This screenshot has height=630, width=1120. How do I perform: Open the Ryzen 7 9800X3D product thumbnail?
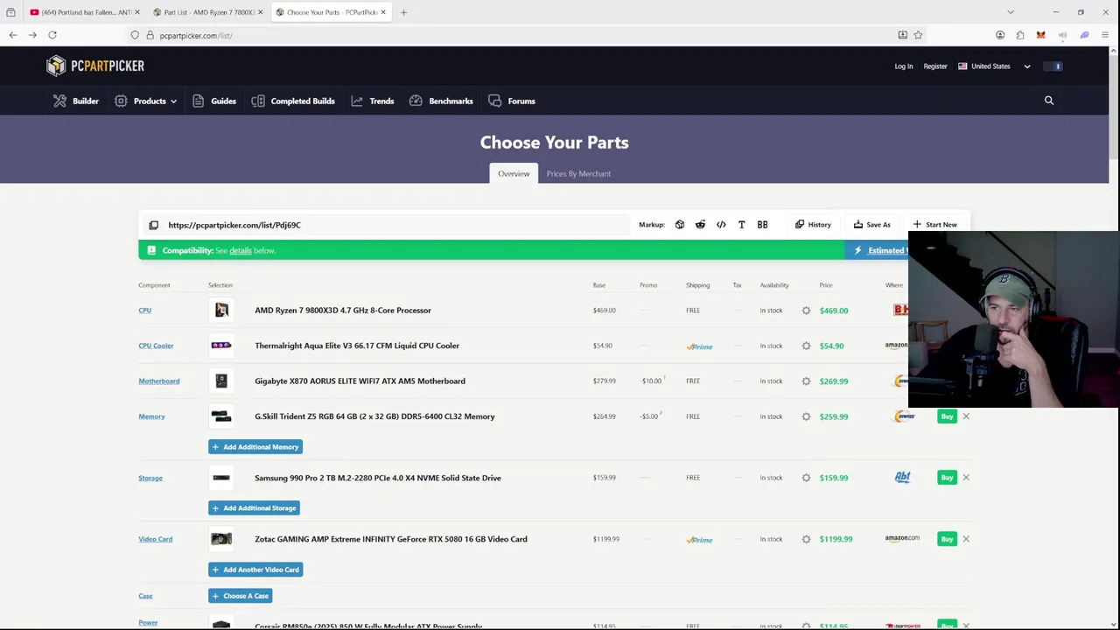[x=221, y=311]
